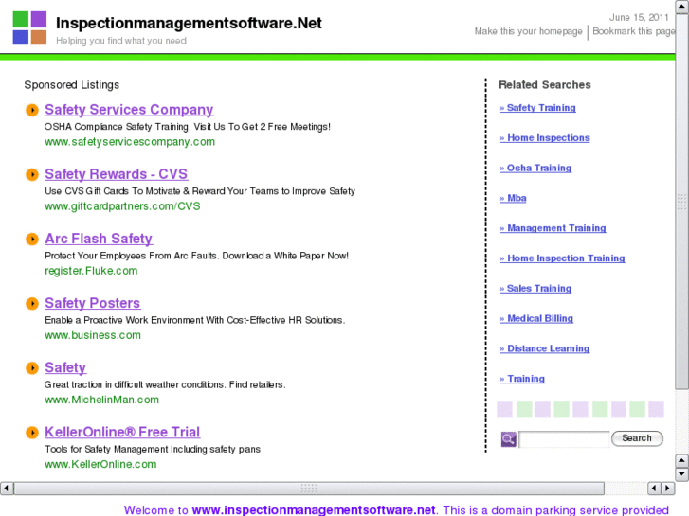Click the Related Searches heading
This screenshot has width=689, height=516.
pyautogui.click(x=545, y=85)
